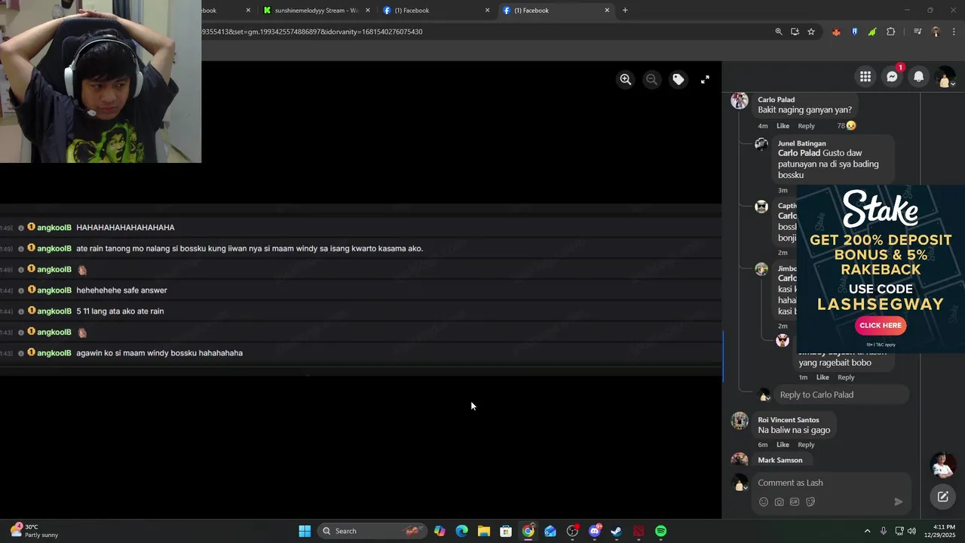The height and width of the screenshot is (543, 965).
Task: Like the yang ragebait bobo reply
Action: click(x=823, y=377)
